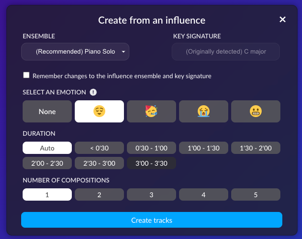
Task: Close the Create from an influence dialog
Action: (x=282, y=19)
